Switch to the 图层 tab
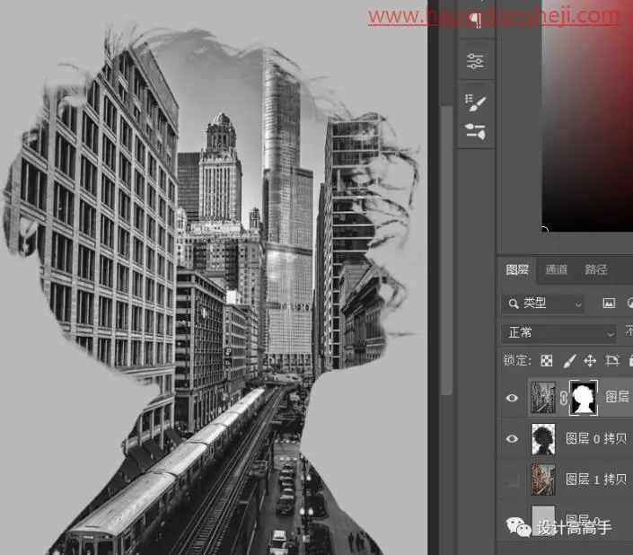The image size is (633, 555). 517,269
